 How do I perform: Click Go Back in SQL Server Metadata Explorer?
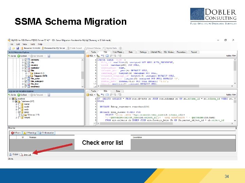coord(22,95)
